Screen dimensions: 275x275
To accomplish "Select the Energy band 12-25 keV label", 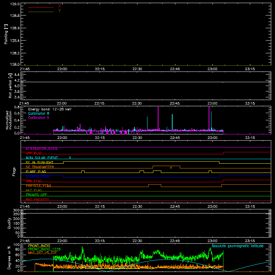I will tap(50, 109).
